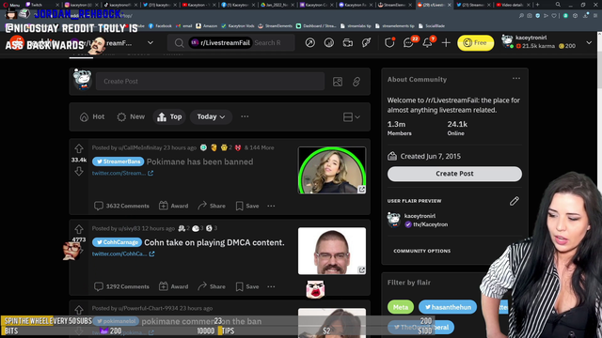
Task: Open chat messages with 22 badge
Action: click(408, 42)
